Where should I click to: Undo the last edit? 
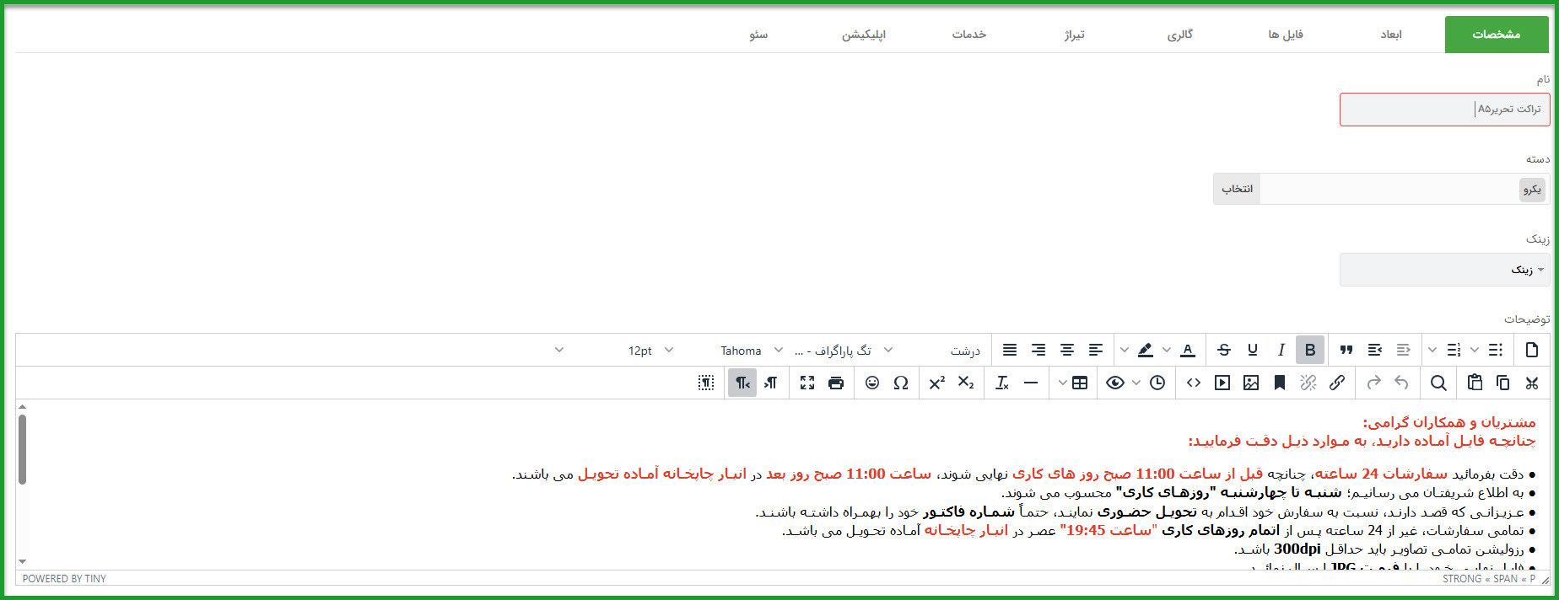pos(1402,383)
